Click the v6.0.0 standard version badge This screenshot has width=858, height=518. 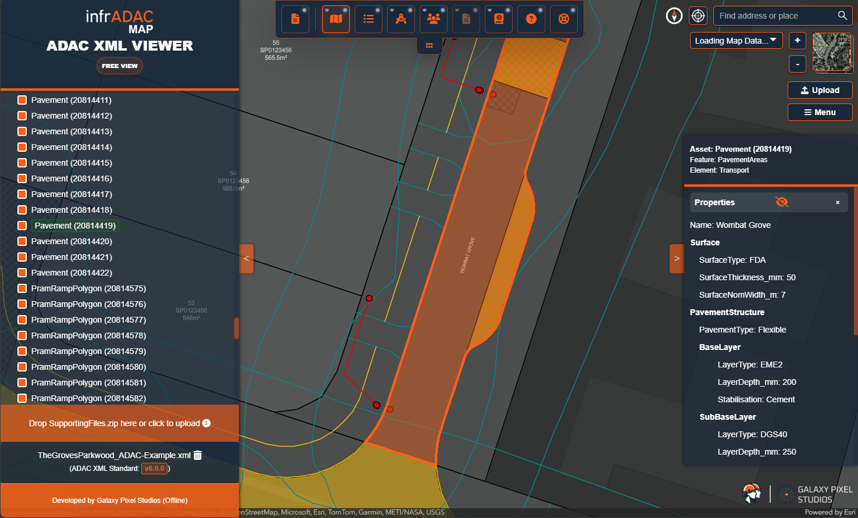coord(154,469)
